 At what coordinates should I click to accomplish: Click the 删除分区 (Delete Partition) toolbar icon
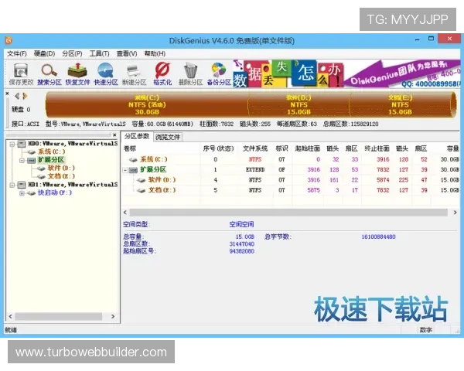point(190,72)
